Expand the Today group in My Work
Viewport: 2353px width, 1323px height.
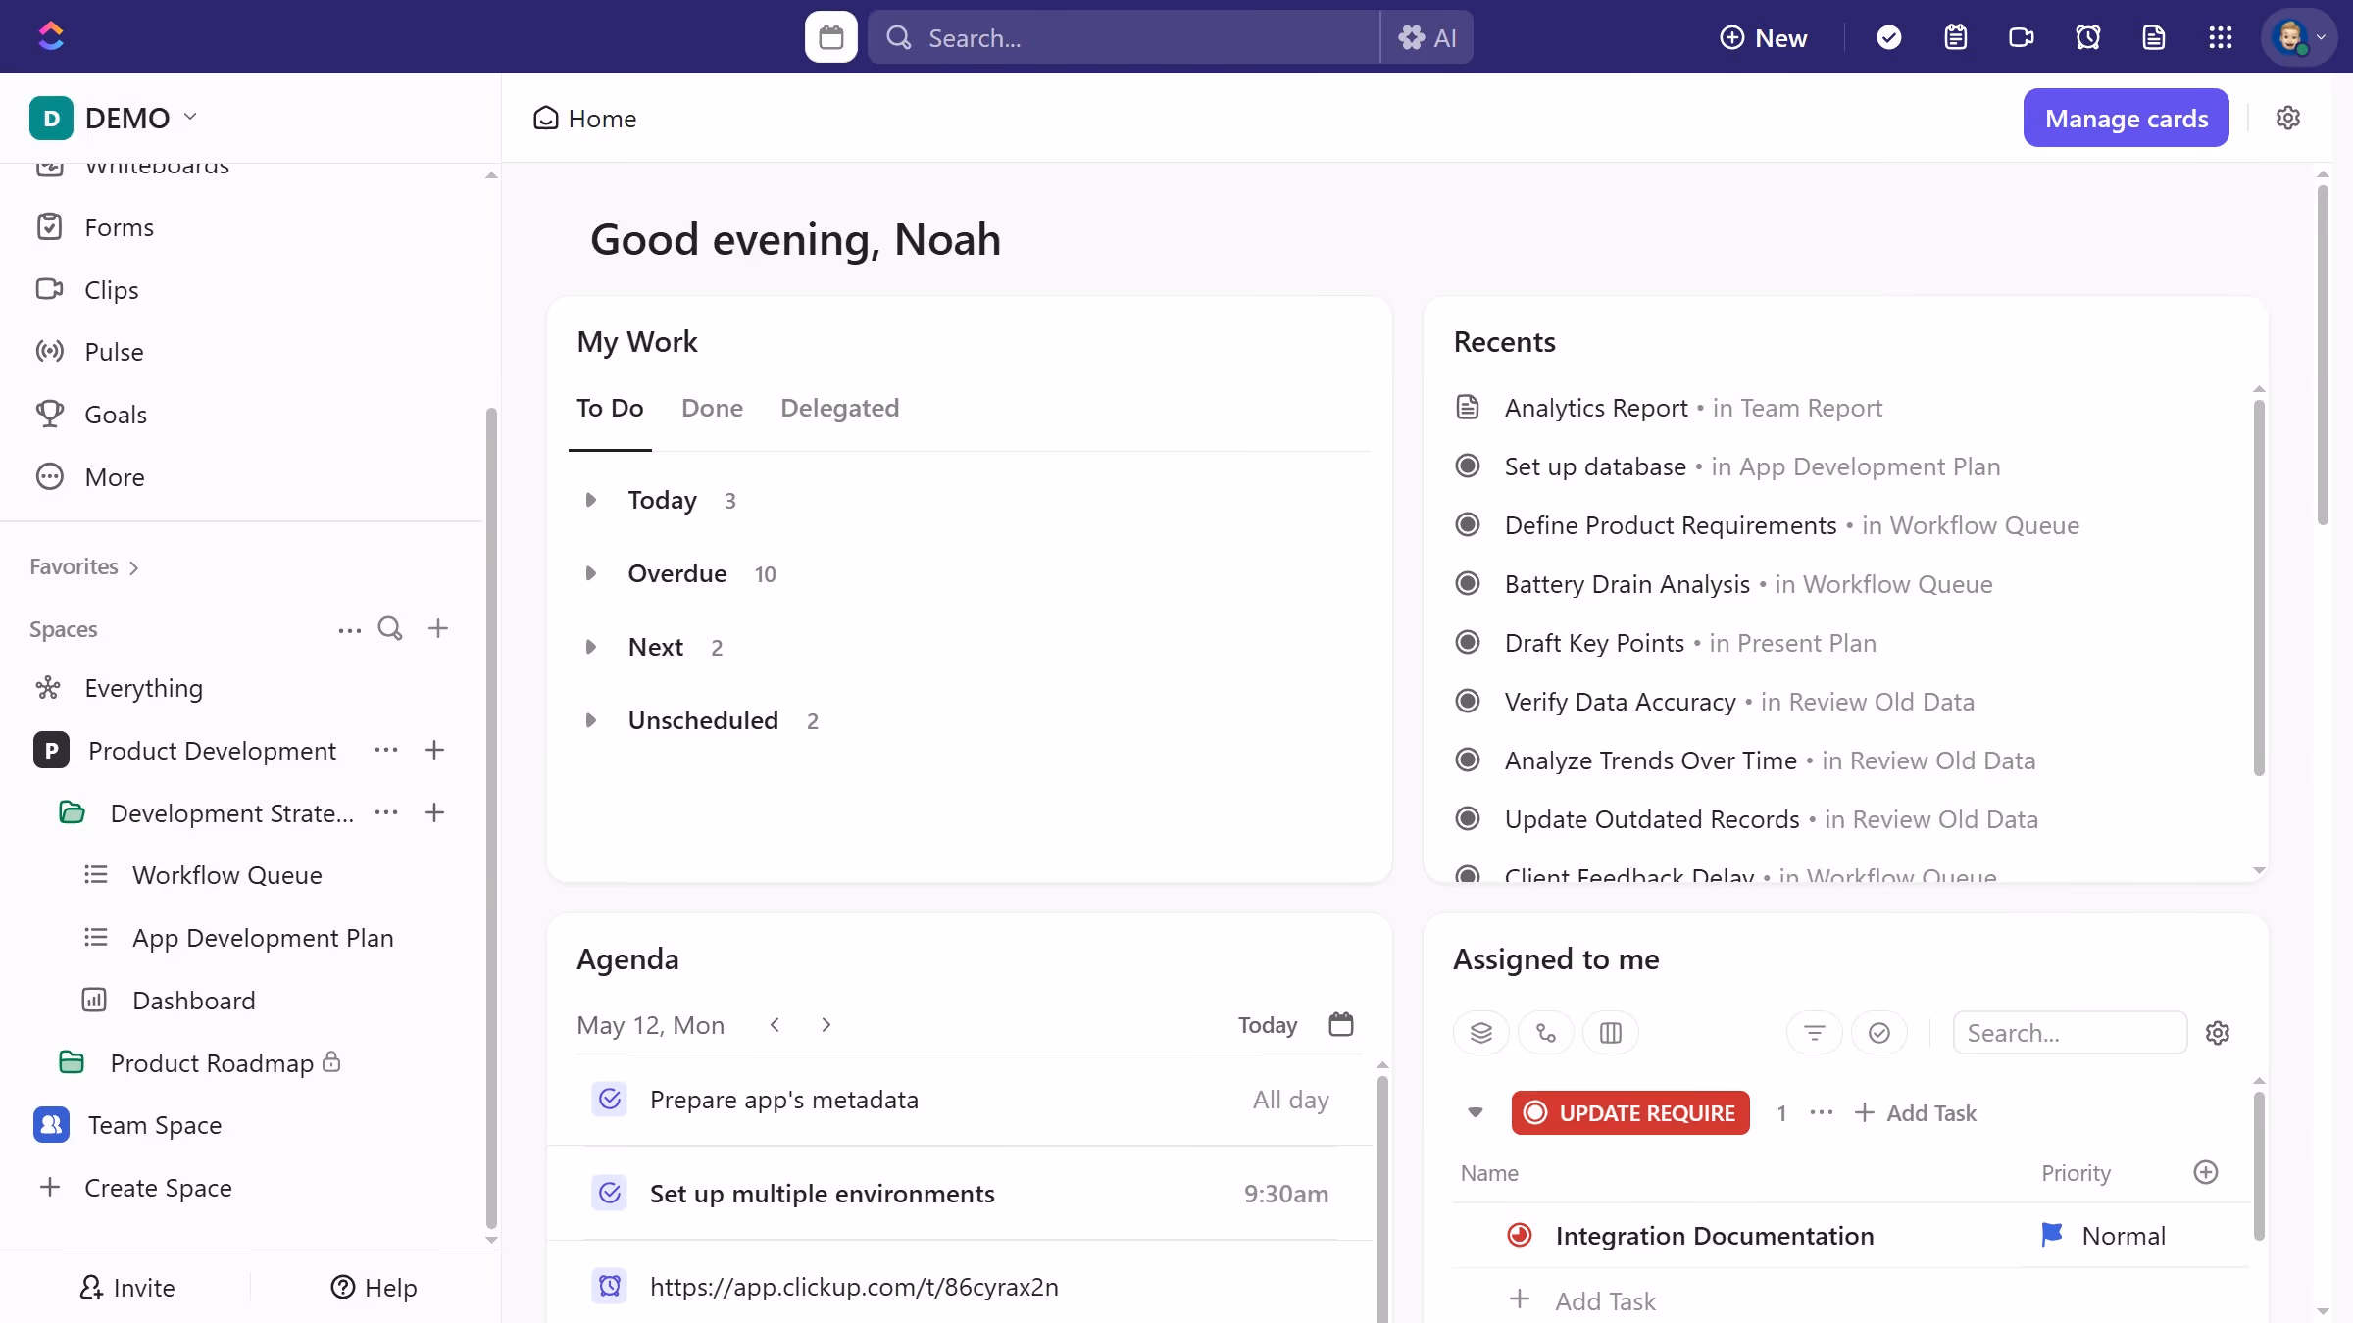click(x=590, y=500)
